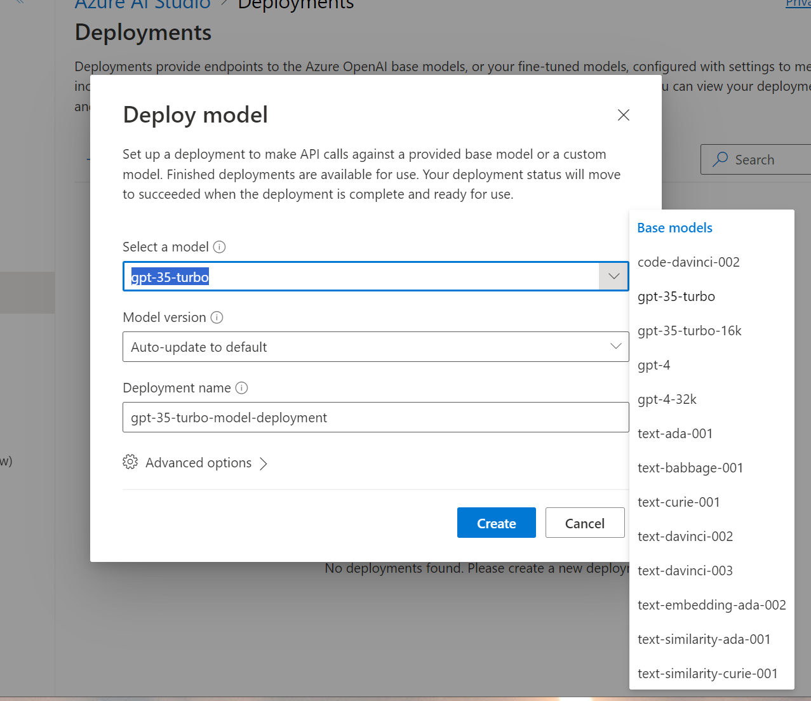Click the Deployment name text field
Image resolution: width=811 pixels, height=701 pixels.
pyautogui.click(x=375, y=417)
